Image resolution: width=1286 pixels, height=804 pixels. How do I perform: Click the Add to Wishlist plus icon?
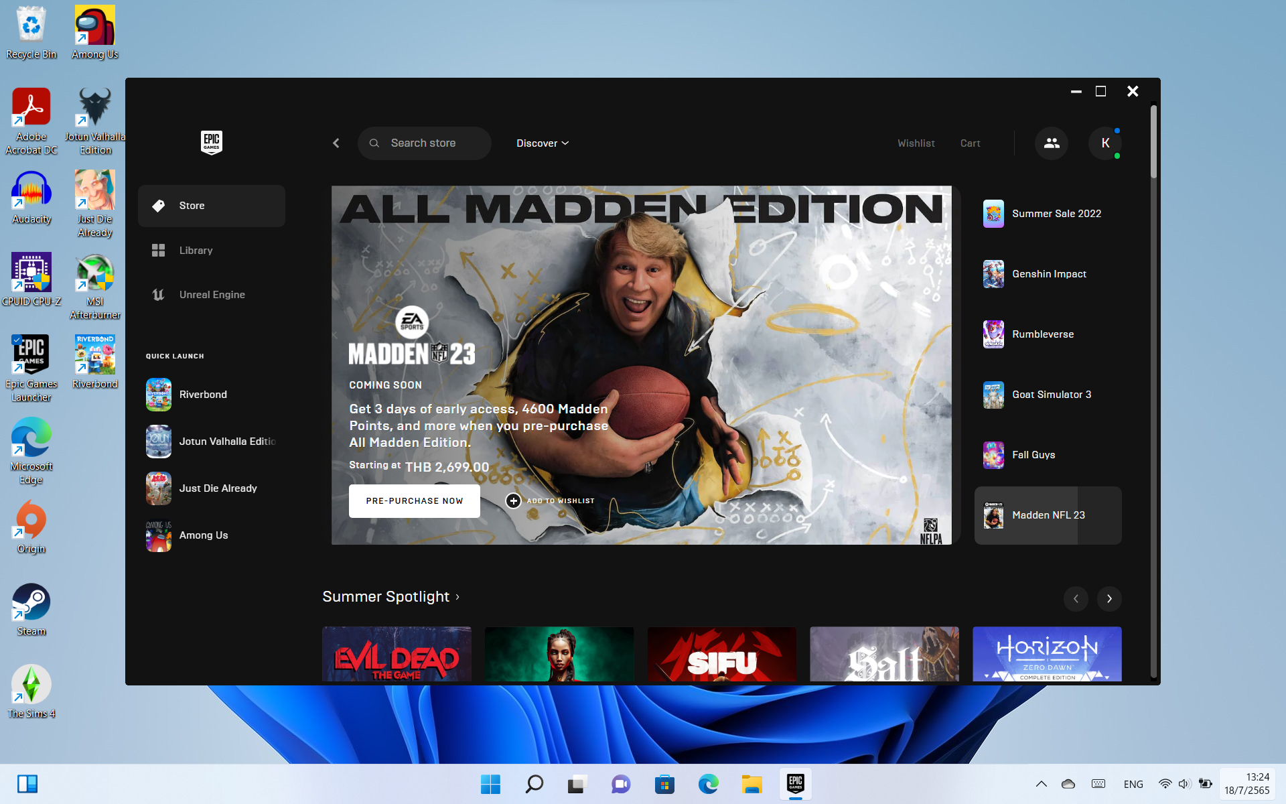click(513, 500)
